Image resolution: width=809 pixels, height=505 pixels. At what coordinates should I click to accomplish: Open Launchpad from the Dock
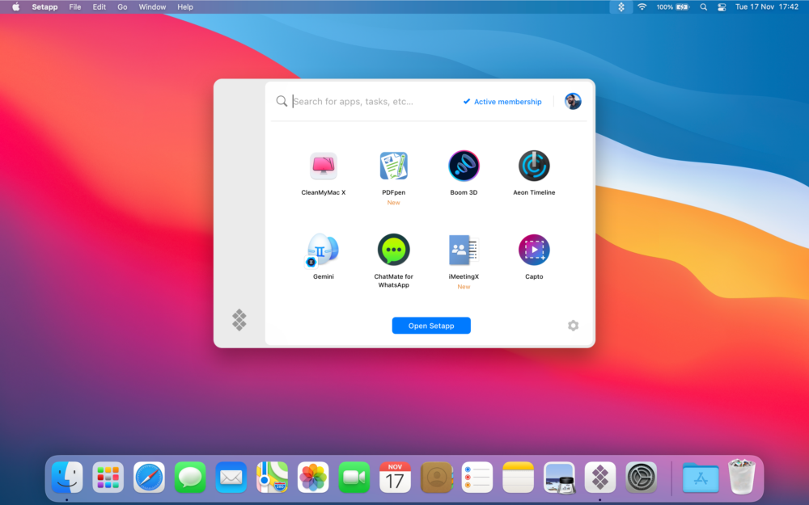[108, 478]
